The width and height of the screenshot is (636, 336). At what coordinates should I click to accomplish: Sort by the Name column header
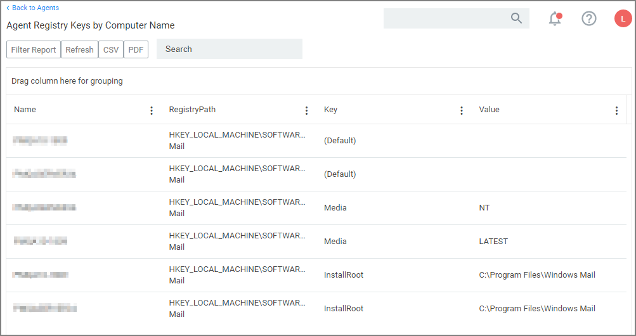[25, 110]
